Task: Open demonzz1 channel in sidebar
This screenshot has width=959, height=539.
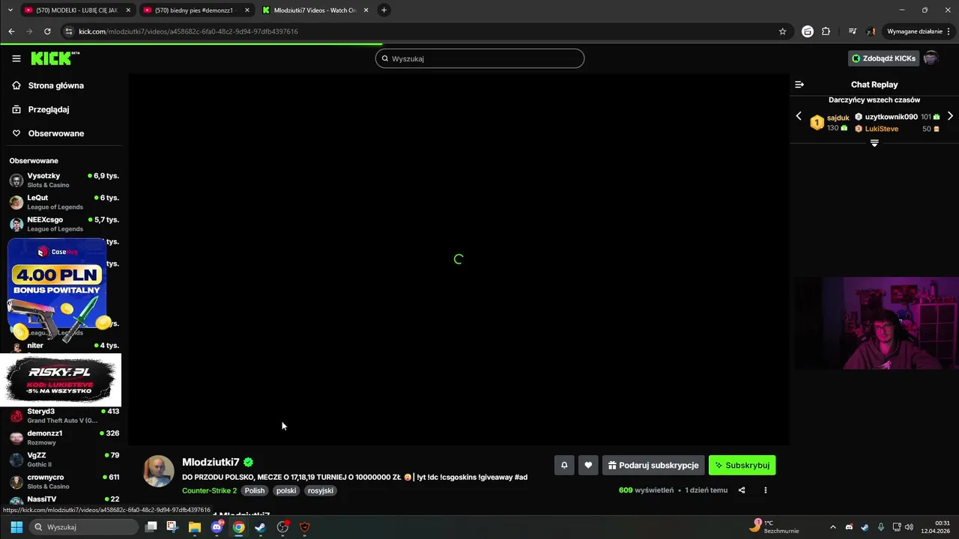Action: coord(64,437)
